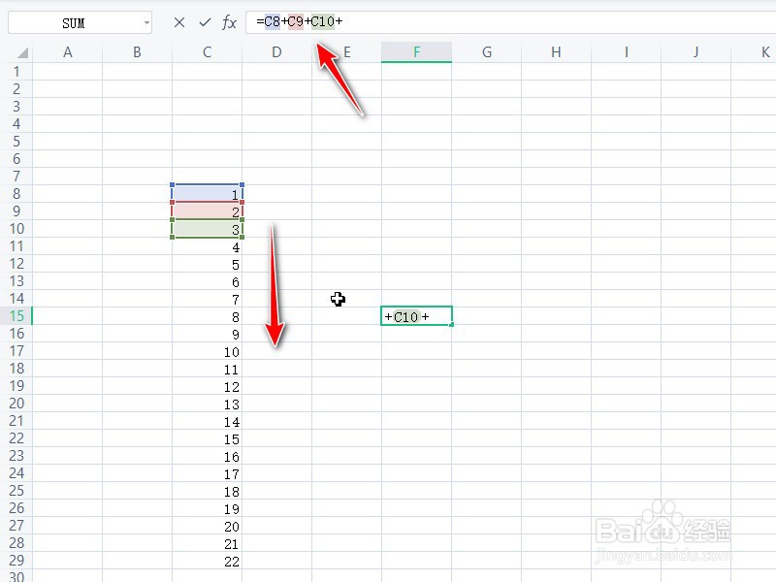Click cell C15 containing 8

pyautogui.click(x=207, y=316)
